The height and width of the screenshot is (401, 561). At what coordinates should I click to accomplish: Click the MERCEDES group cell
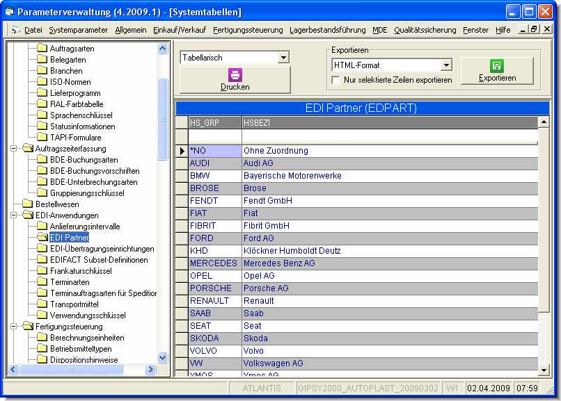click(215, 263)
